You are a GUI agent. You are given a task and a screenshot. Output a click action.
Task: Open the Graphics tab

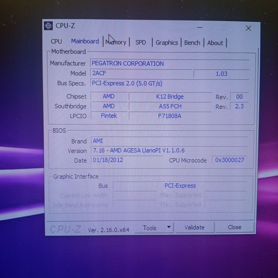pos(167,42)
